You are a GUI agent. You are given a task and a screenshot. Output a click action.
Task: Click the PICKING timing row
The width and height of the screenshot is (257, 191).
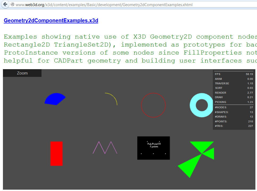(x=234, y=102)
